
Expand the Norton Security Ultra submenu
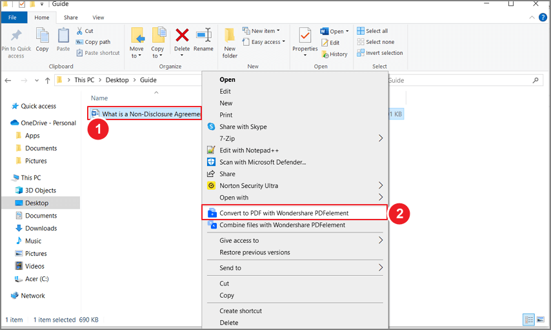[x=381, y=185]
